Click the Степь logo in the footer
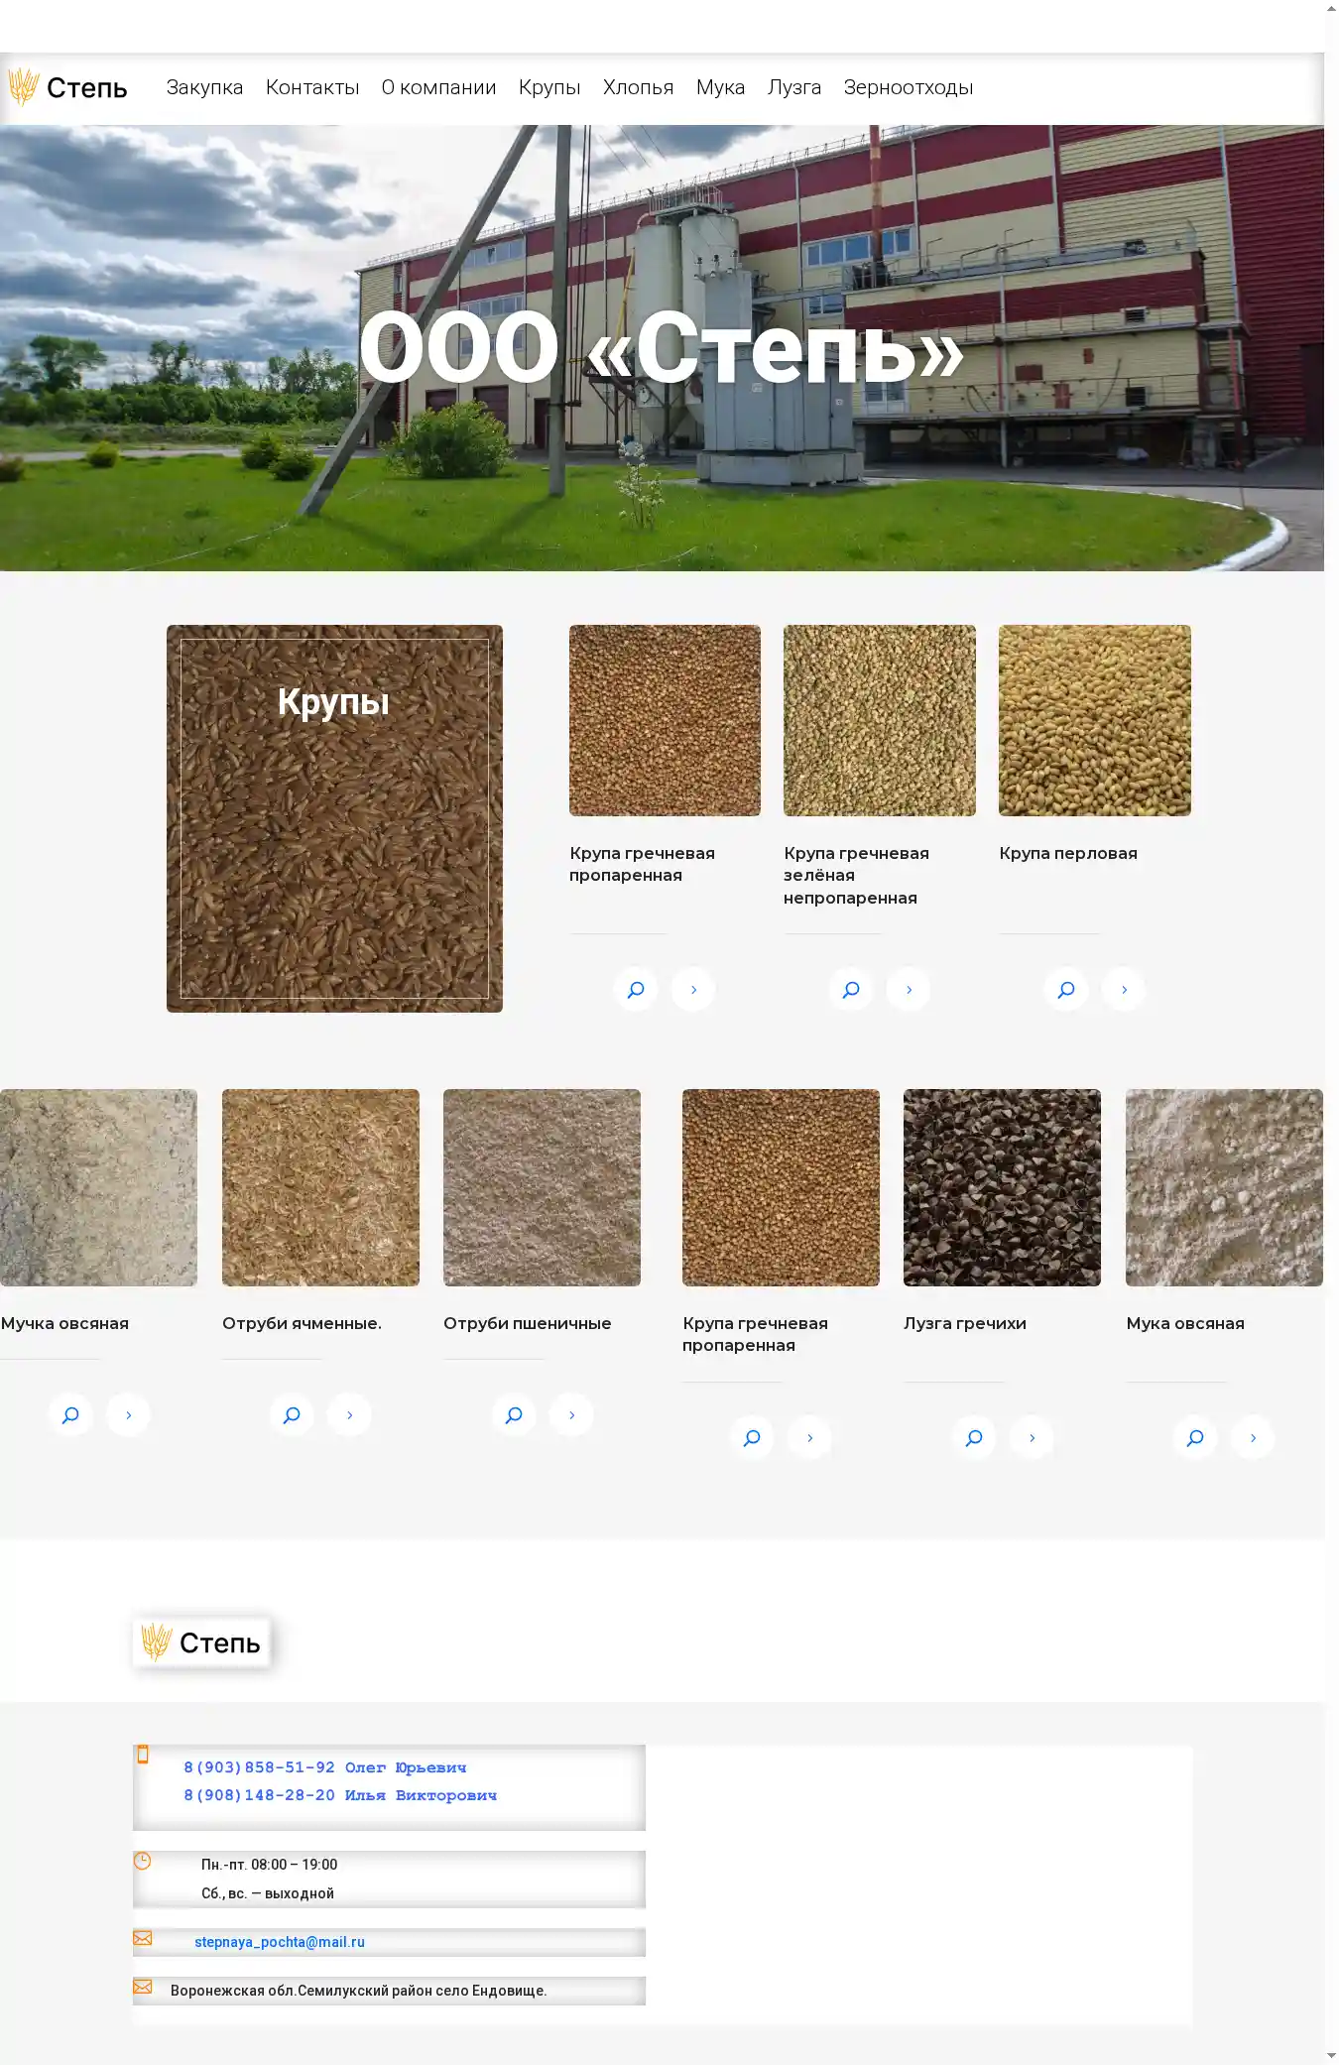Viewport: 1339px width, 2065px height. [201, 1642]
